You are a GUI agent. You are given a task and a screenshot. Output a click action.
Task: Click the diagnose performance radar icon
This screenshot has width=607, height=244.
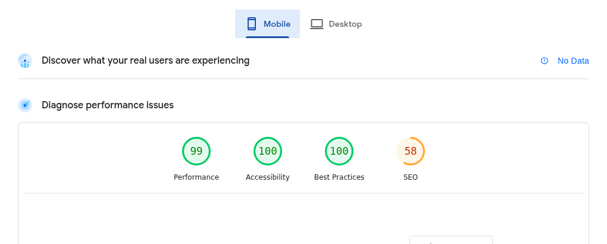(x=25, y=105)
